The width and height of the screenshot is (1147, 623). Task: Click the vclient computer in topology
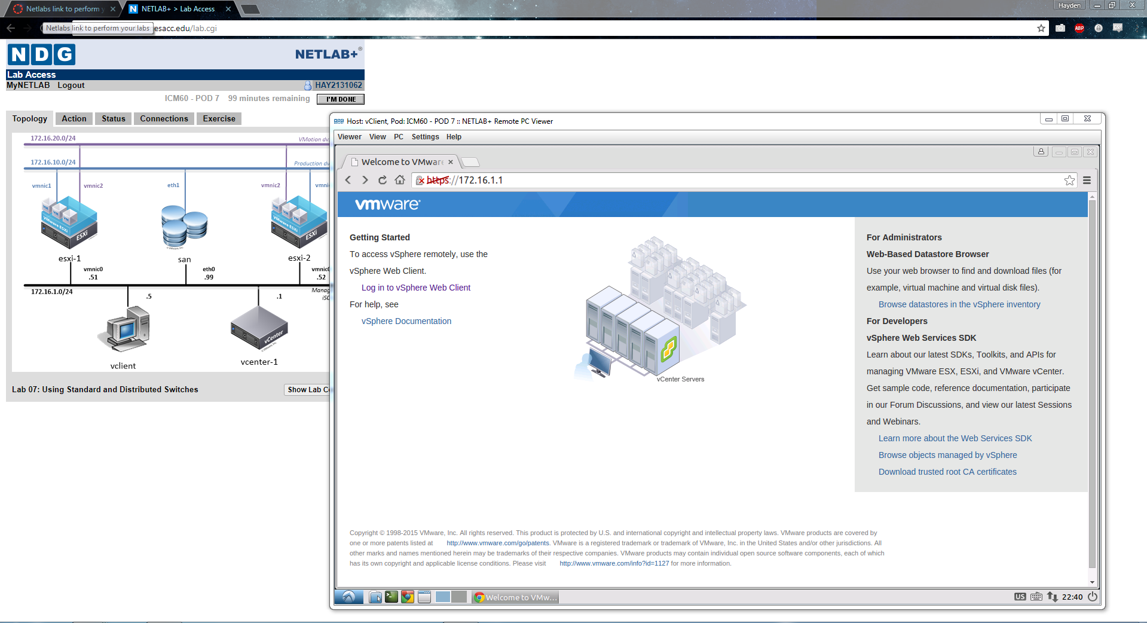124,329
